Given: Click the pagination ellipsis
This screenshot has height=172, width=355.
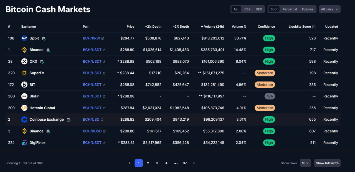Looking at the screenshot, I should pyautogui.click(x=176, y=163).
